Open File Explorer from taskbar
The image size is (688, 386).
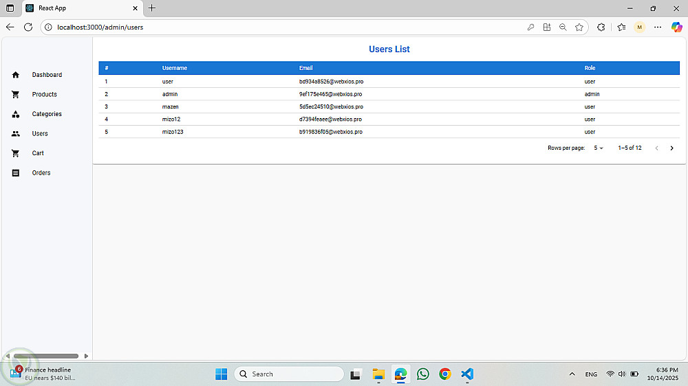coord(378,374)
